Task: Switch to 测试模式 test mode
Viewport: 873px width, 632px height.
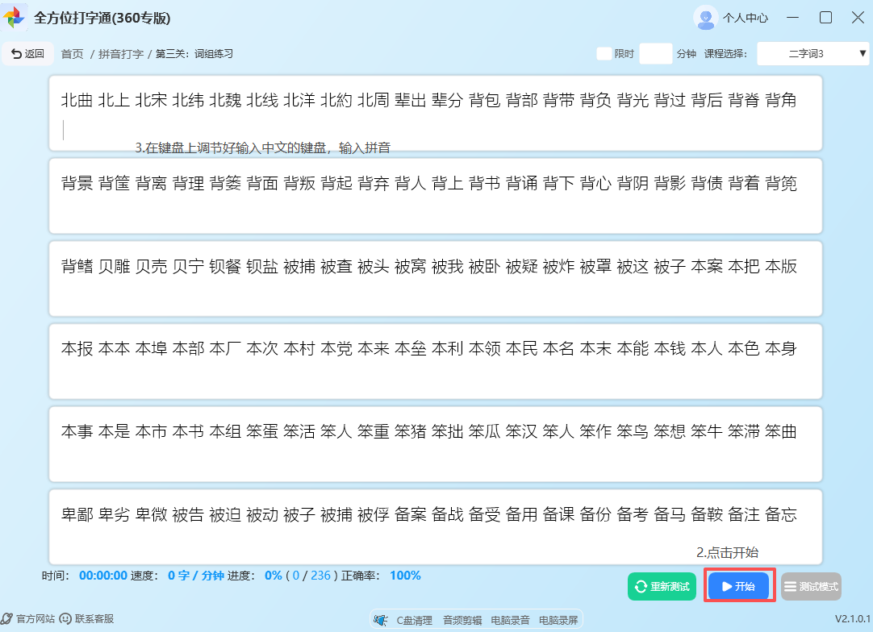Action: pos(811,587)
